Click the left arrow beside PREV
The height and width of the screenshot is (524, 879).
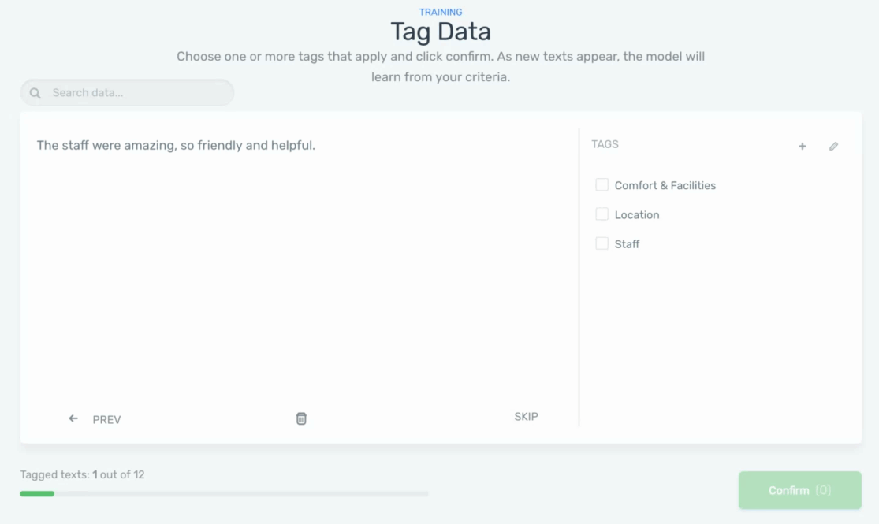(x=73, y=418)
